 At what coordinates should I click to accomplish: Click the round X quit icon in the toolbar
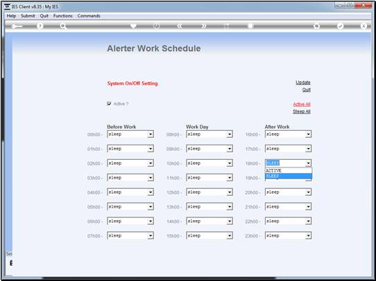coord(364,26)
